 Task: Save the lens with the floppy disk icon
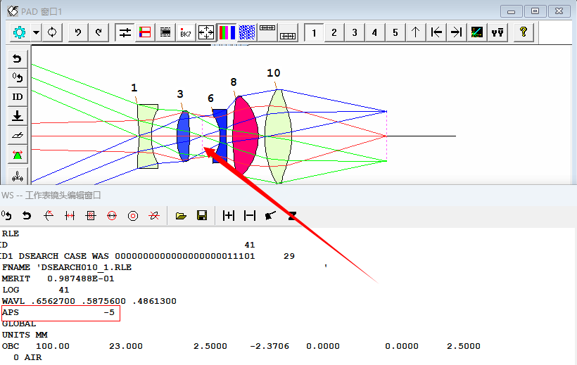click(x=202, y=215)
